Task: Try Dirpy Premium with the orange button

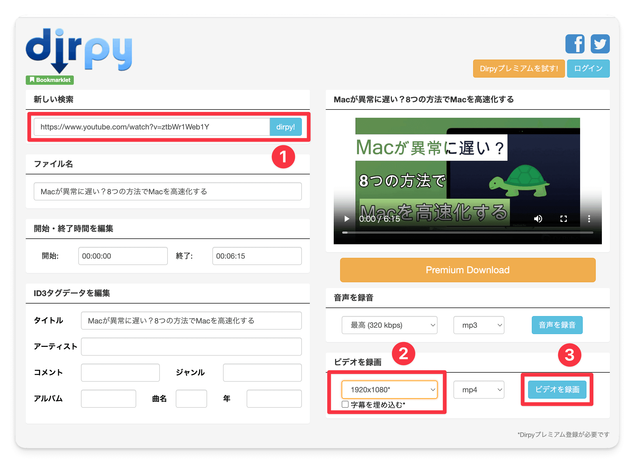Action: point(519,68)
